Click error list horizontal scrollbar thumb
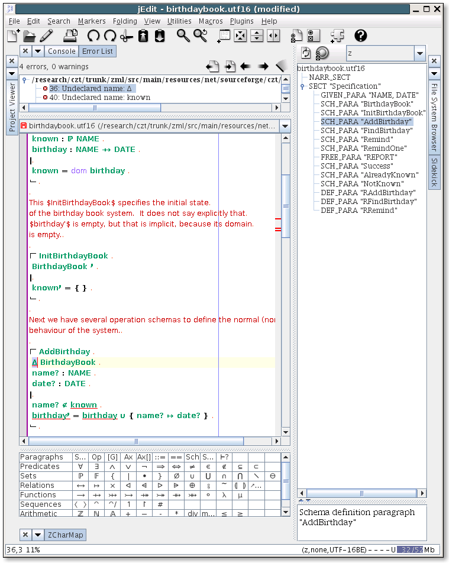This screenshot has height=563, width=449. click(x=95, y=108)
